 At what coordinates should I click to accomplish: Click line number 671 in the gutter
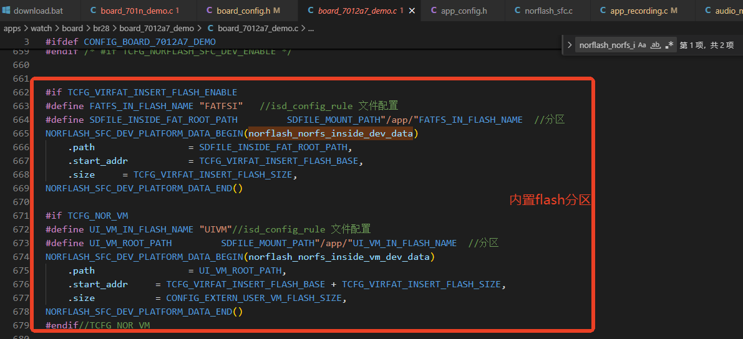tap(21, 216)
